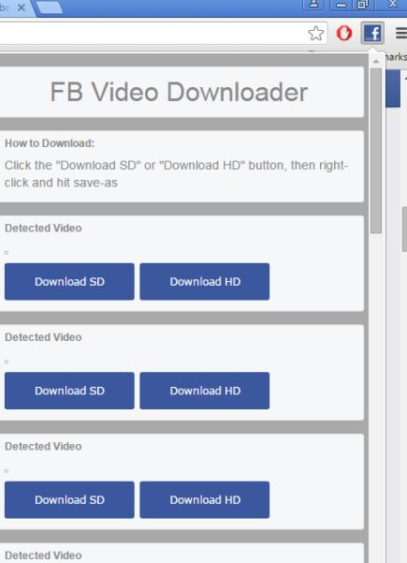Restore down the browser window

click(x=362, y=5)
